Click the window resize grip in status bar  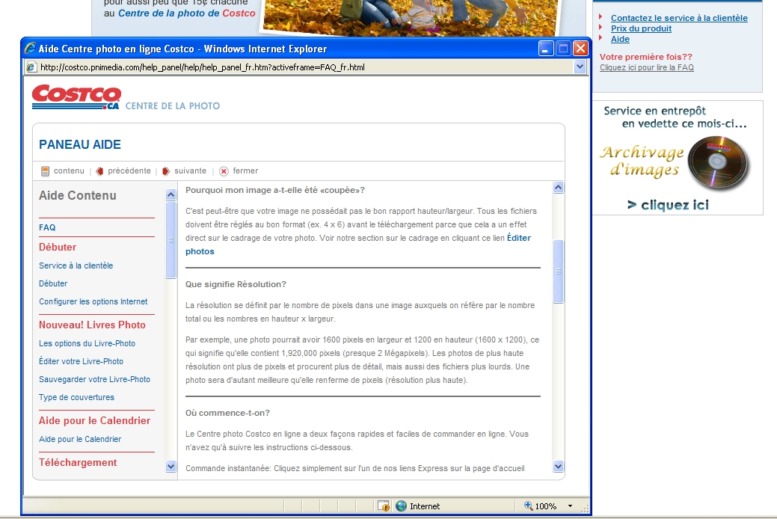point(586,509)
